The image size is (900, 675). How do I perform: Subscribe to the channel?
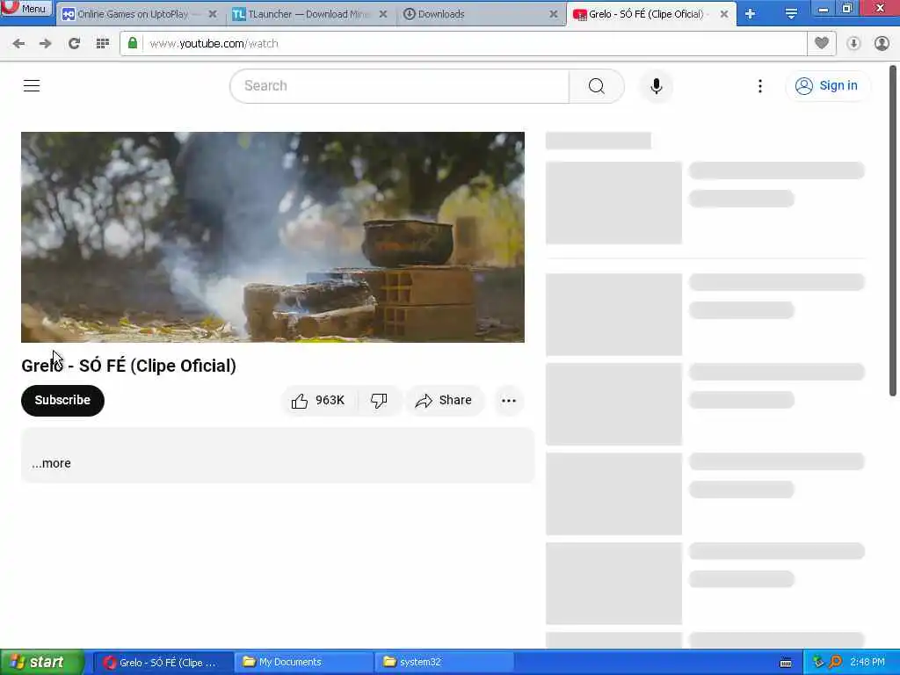62,400
